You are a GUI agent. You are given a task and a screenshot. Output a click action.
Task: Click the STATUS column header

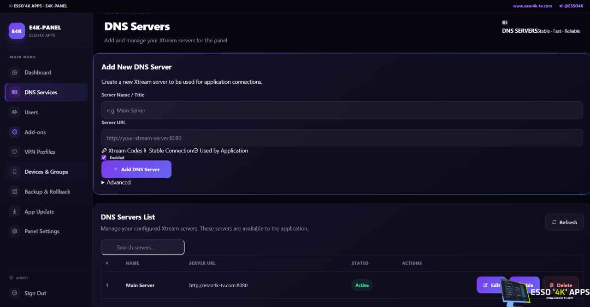tap(360, 263)
